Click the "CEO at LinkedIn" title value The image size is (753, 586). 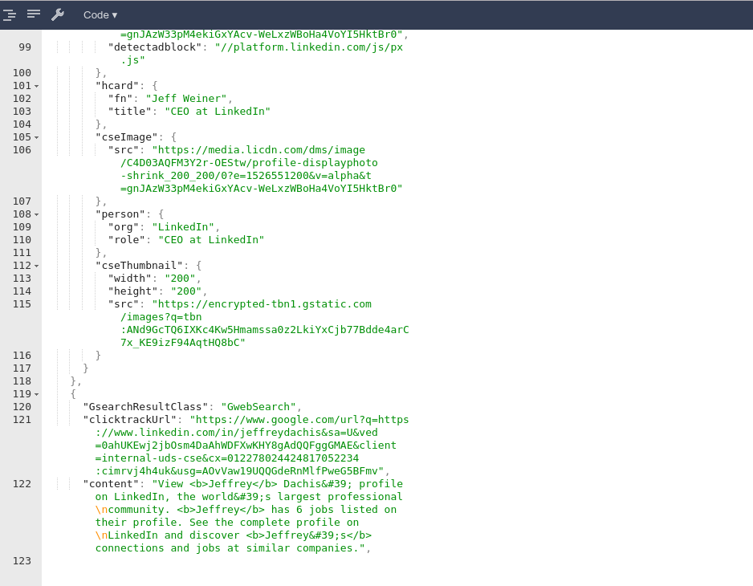(x=218, y=112)
